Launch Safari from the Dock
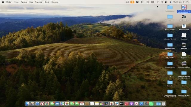Screen dimensions: 191x107 (37, 104)
